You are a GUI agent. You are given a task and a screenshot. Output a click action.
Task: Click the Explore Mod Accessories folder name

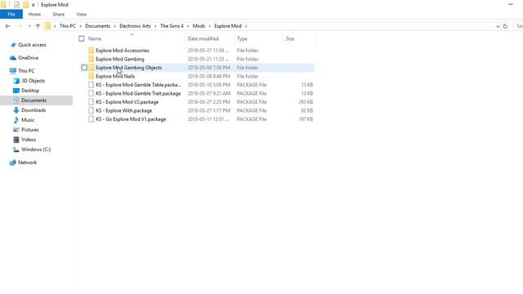(x=123, y=51)
